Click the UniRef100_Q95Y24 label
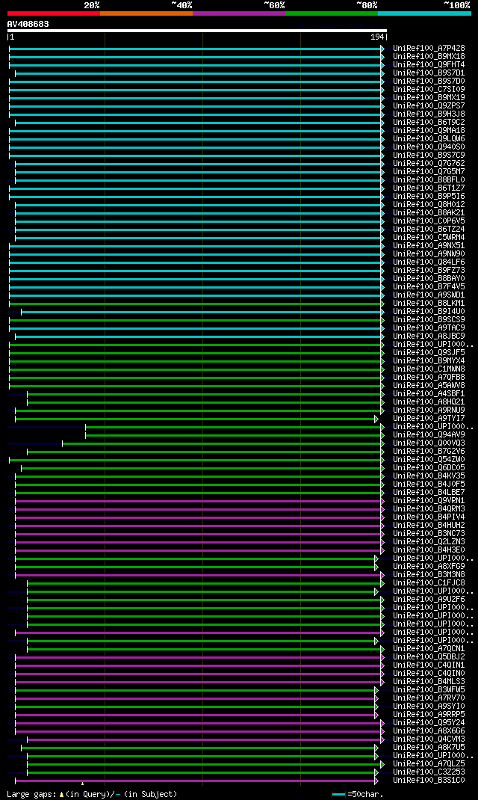This screenshot has width=478, height=800. pyautogui.click(x=429, y=724)
